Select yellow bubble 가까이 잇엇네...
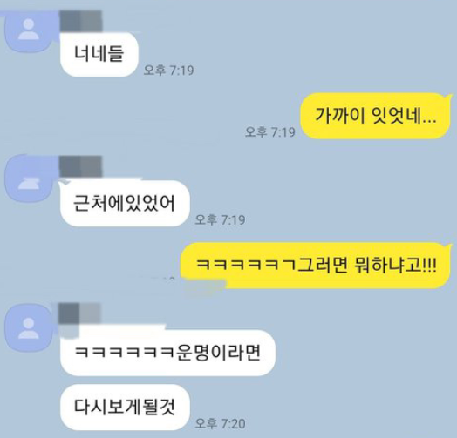 coord(376,116)
